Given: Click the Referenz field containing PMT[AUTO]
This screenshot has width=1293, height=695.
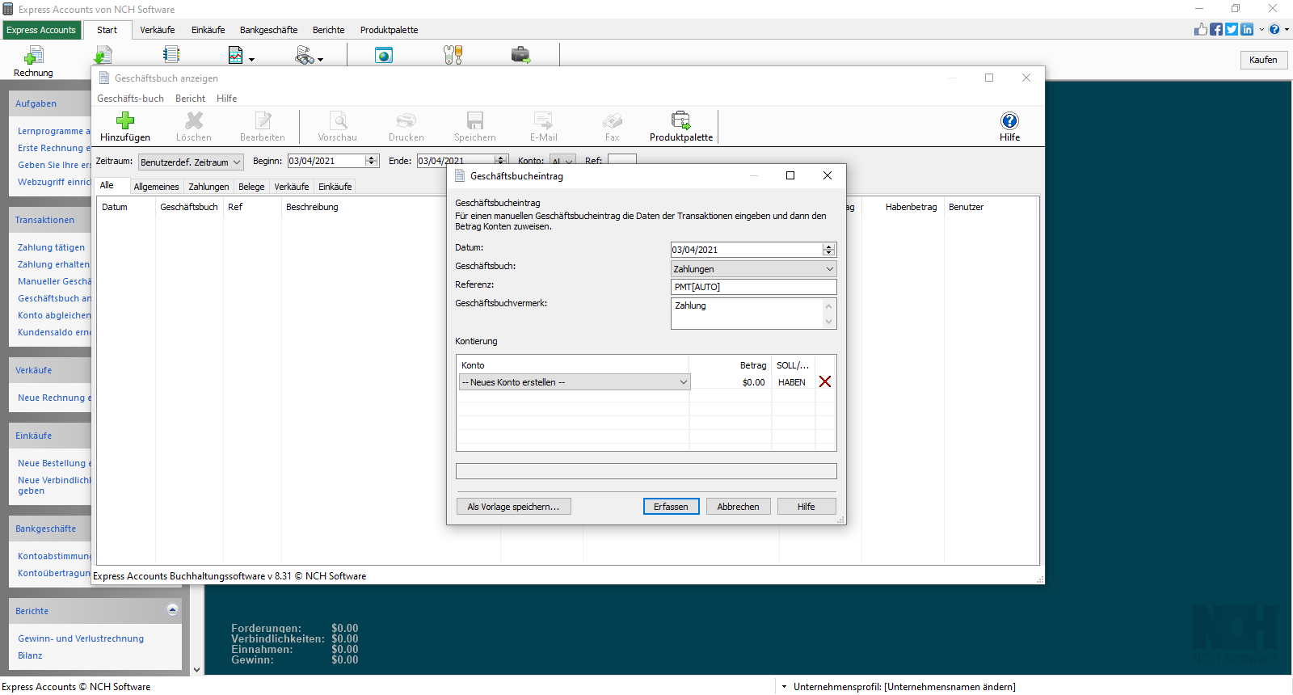Looking at the screenshot, I should 753,287.
